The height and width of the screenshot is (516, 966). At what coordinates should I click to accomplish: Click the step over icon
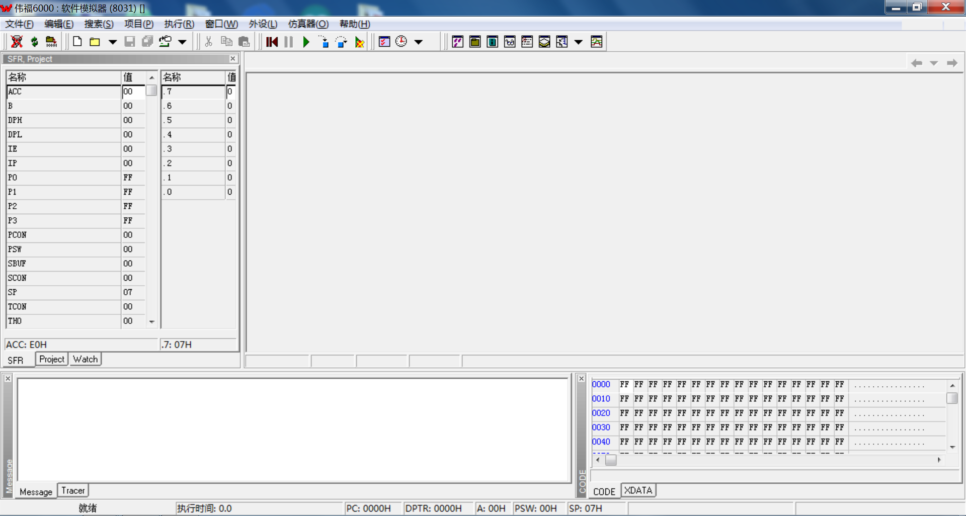click(x=341, y=42)
